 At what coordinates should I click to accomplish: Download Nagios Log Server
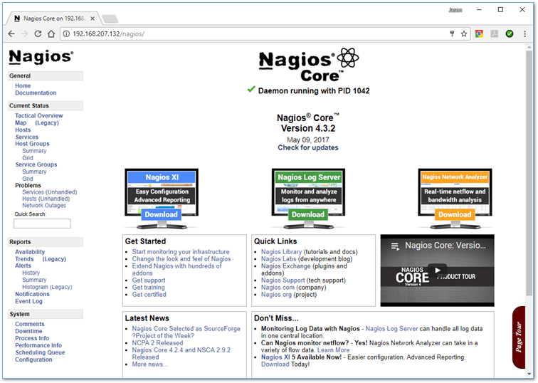tap(308, 214)
